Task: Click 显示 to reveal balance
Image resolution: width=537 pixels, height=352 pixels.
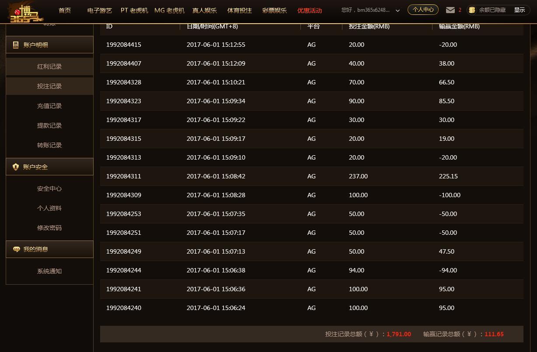Action: (520, 10)
